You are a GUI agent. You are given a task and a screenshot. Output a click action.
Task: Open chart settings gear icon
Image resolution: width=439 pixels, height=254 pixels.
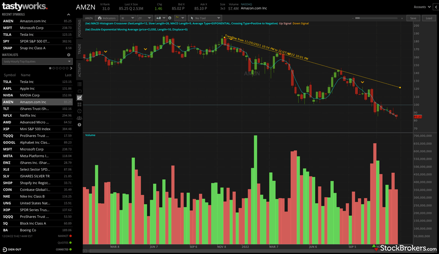(169, 18)
